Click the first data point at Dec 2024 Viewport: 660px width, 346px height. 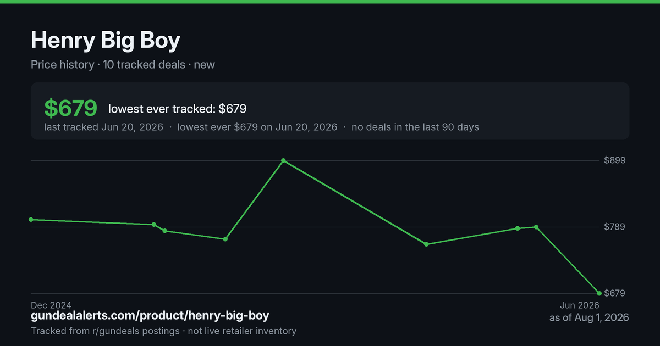pyautogui.click(x=31, y=220)
